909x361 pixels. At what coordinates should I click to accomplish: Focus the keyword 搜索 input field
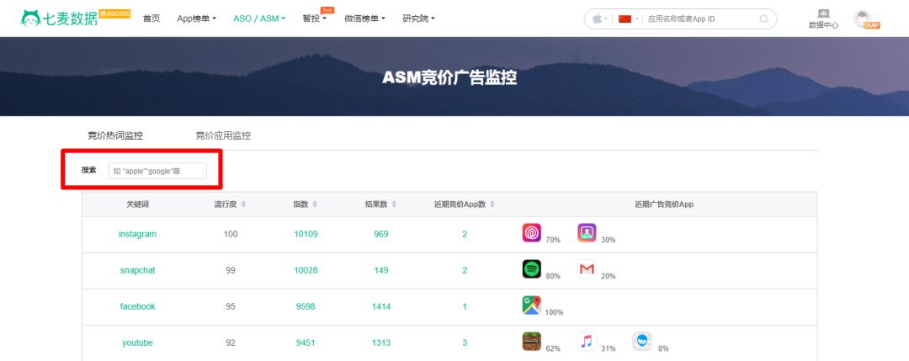coord(157,170)
